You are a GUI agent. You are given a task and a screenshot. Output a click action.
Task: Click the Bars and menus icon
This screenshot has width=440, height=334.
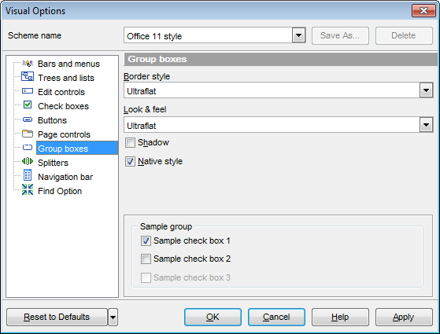[x=28, y=64]
